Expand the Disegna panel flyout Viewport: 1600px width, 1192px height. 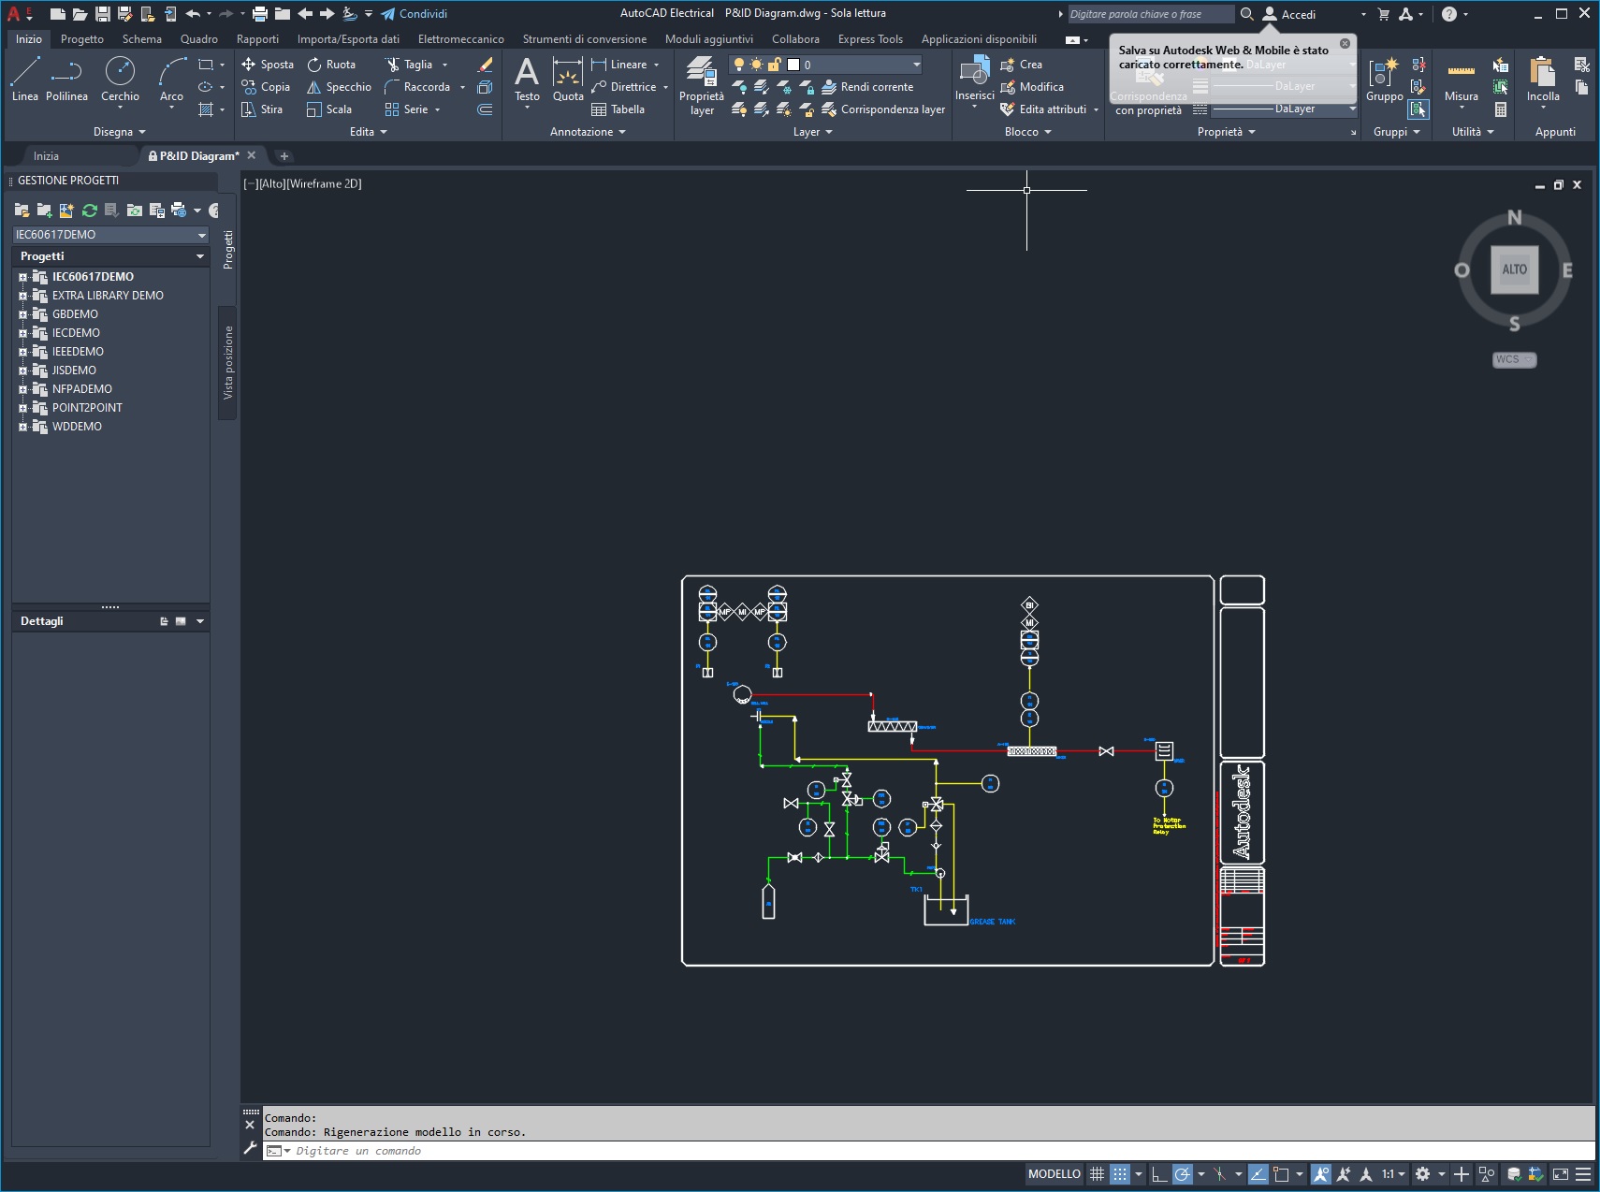pos(119,132)
